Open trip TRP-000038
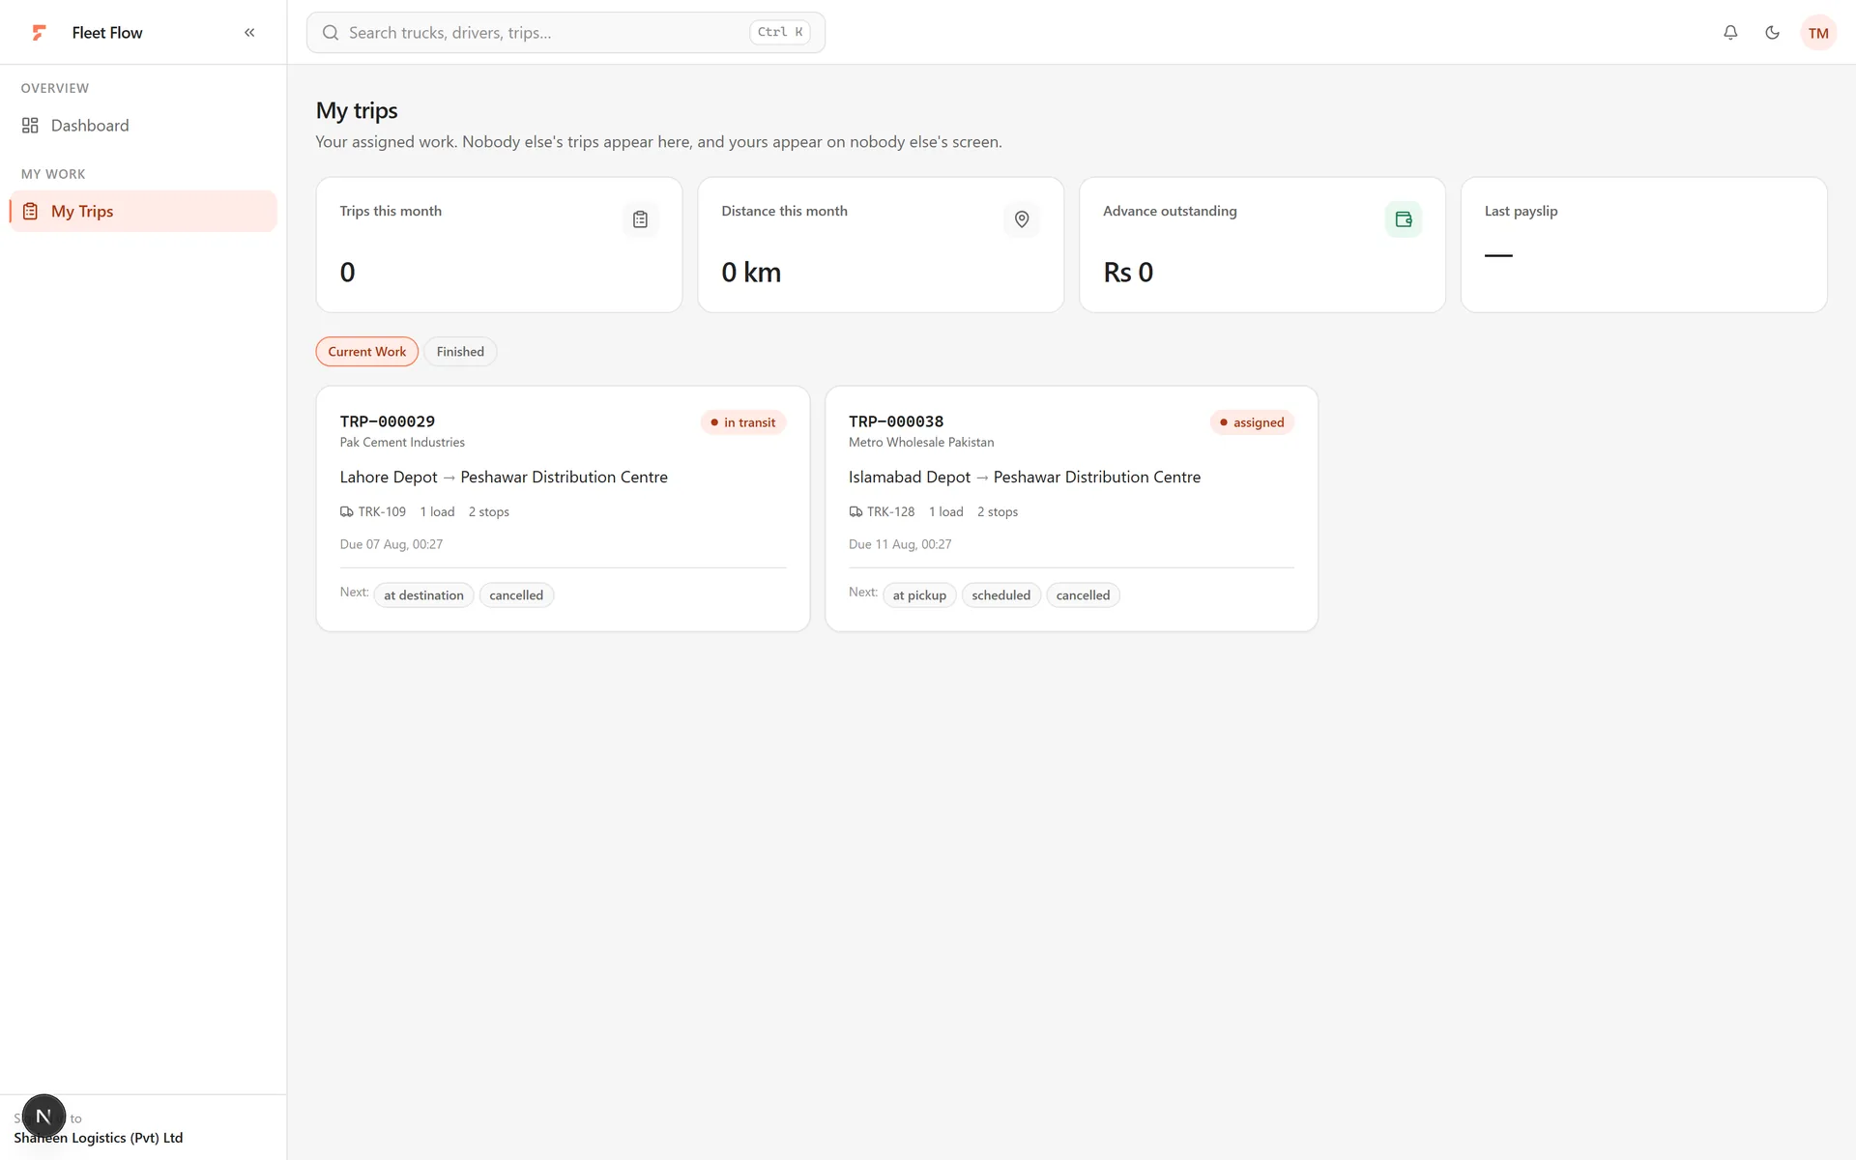The image size is (1856, 1160). [1071, 508]
